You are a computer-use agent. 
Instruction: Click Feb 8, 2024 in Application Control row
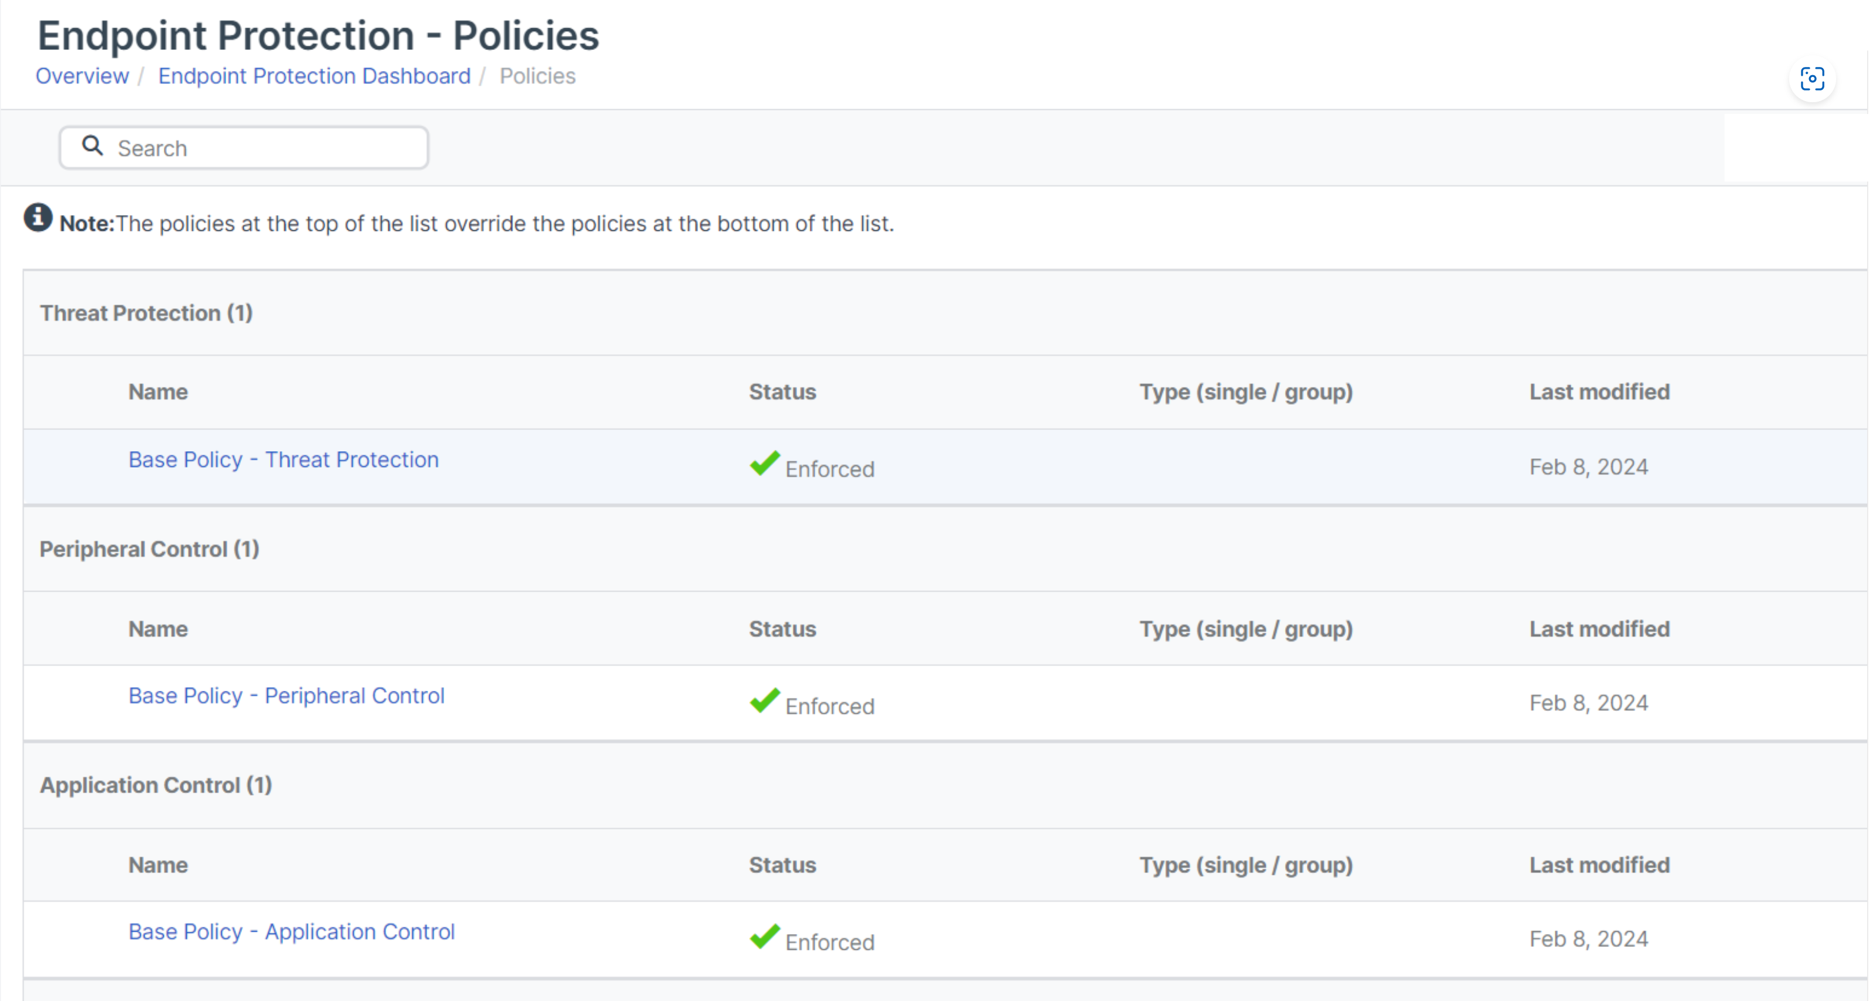coord(1588,939)
